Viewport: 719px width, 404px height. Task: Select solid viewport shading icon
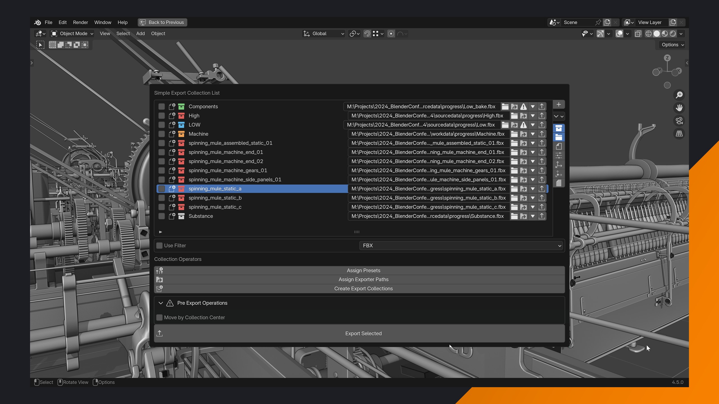click(x=657, y=34)
